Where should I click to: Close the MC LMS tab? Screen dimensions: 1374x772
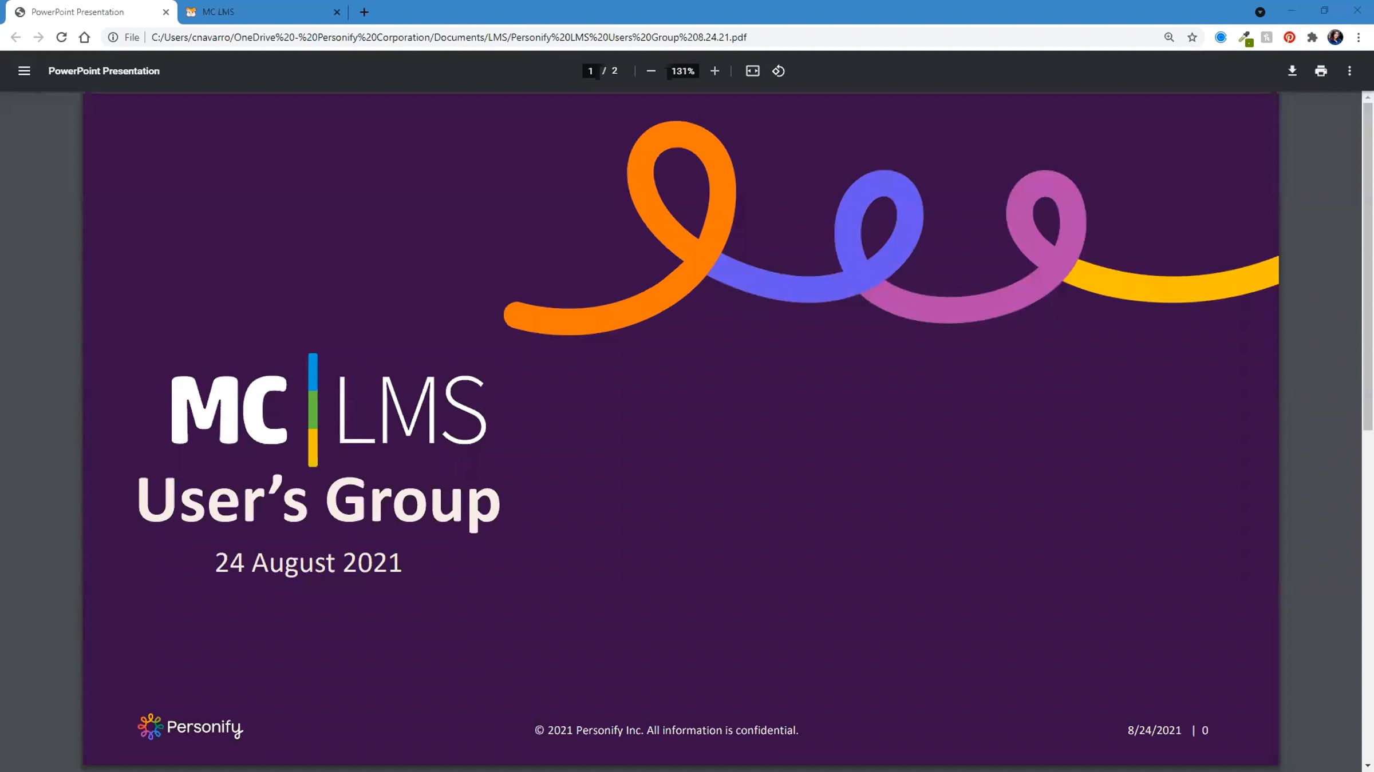click(x=337, y=12)
